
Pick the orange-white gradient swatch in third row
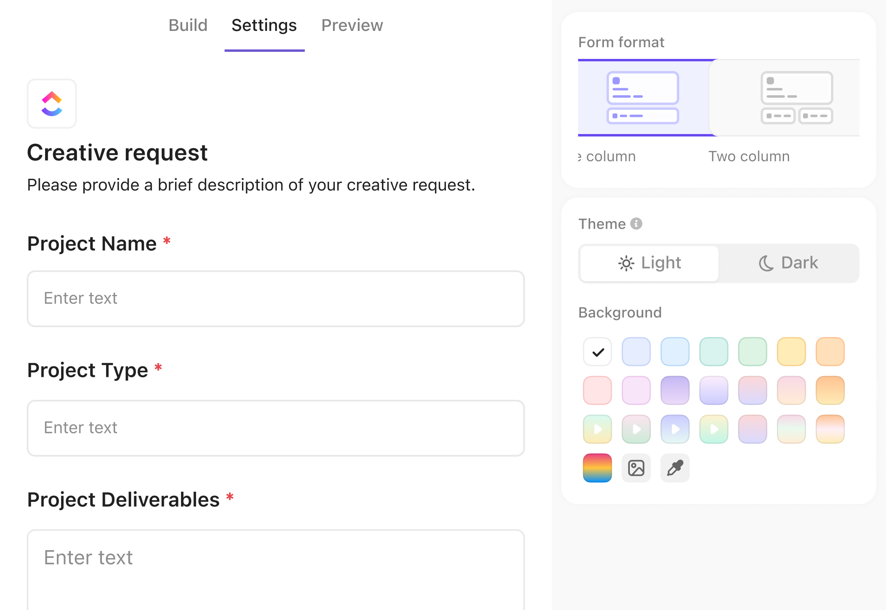830,429
